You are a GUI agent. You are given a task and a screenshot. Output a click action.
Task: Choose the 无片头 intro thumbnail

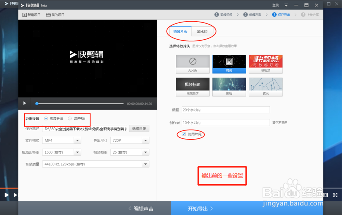(193, 64)
